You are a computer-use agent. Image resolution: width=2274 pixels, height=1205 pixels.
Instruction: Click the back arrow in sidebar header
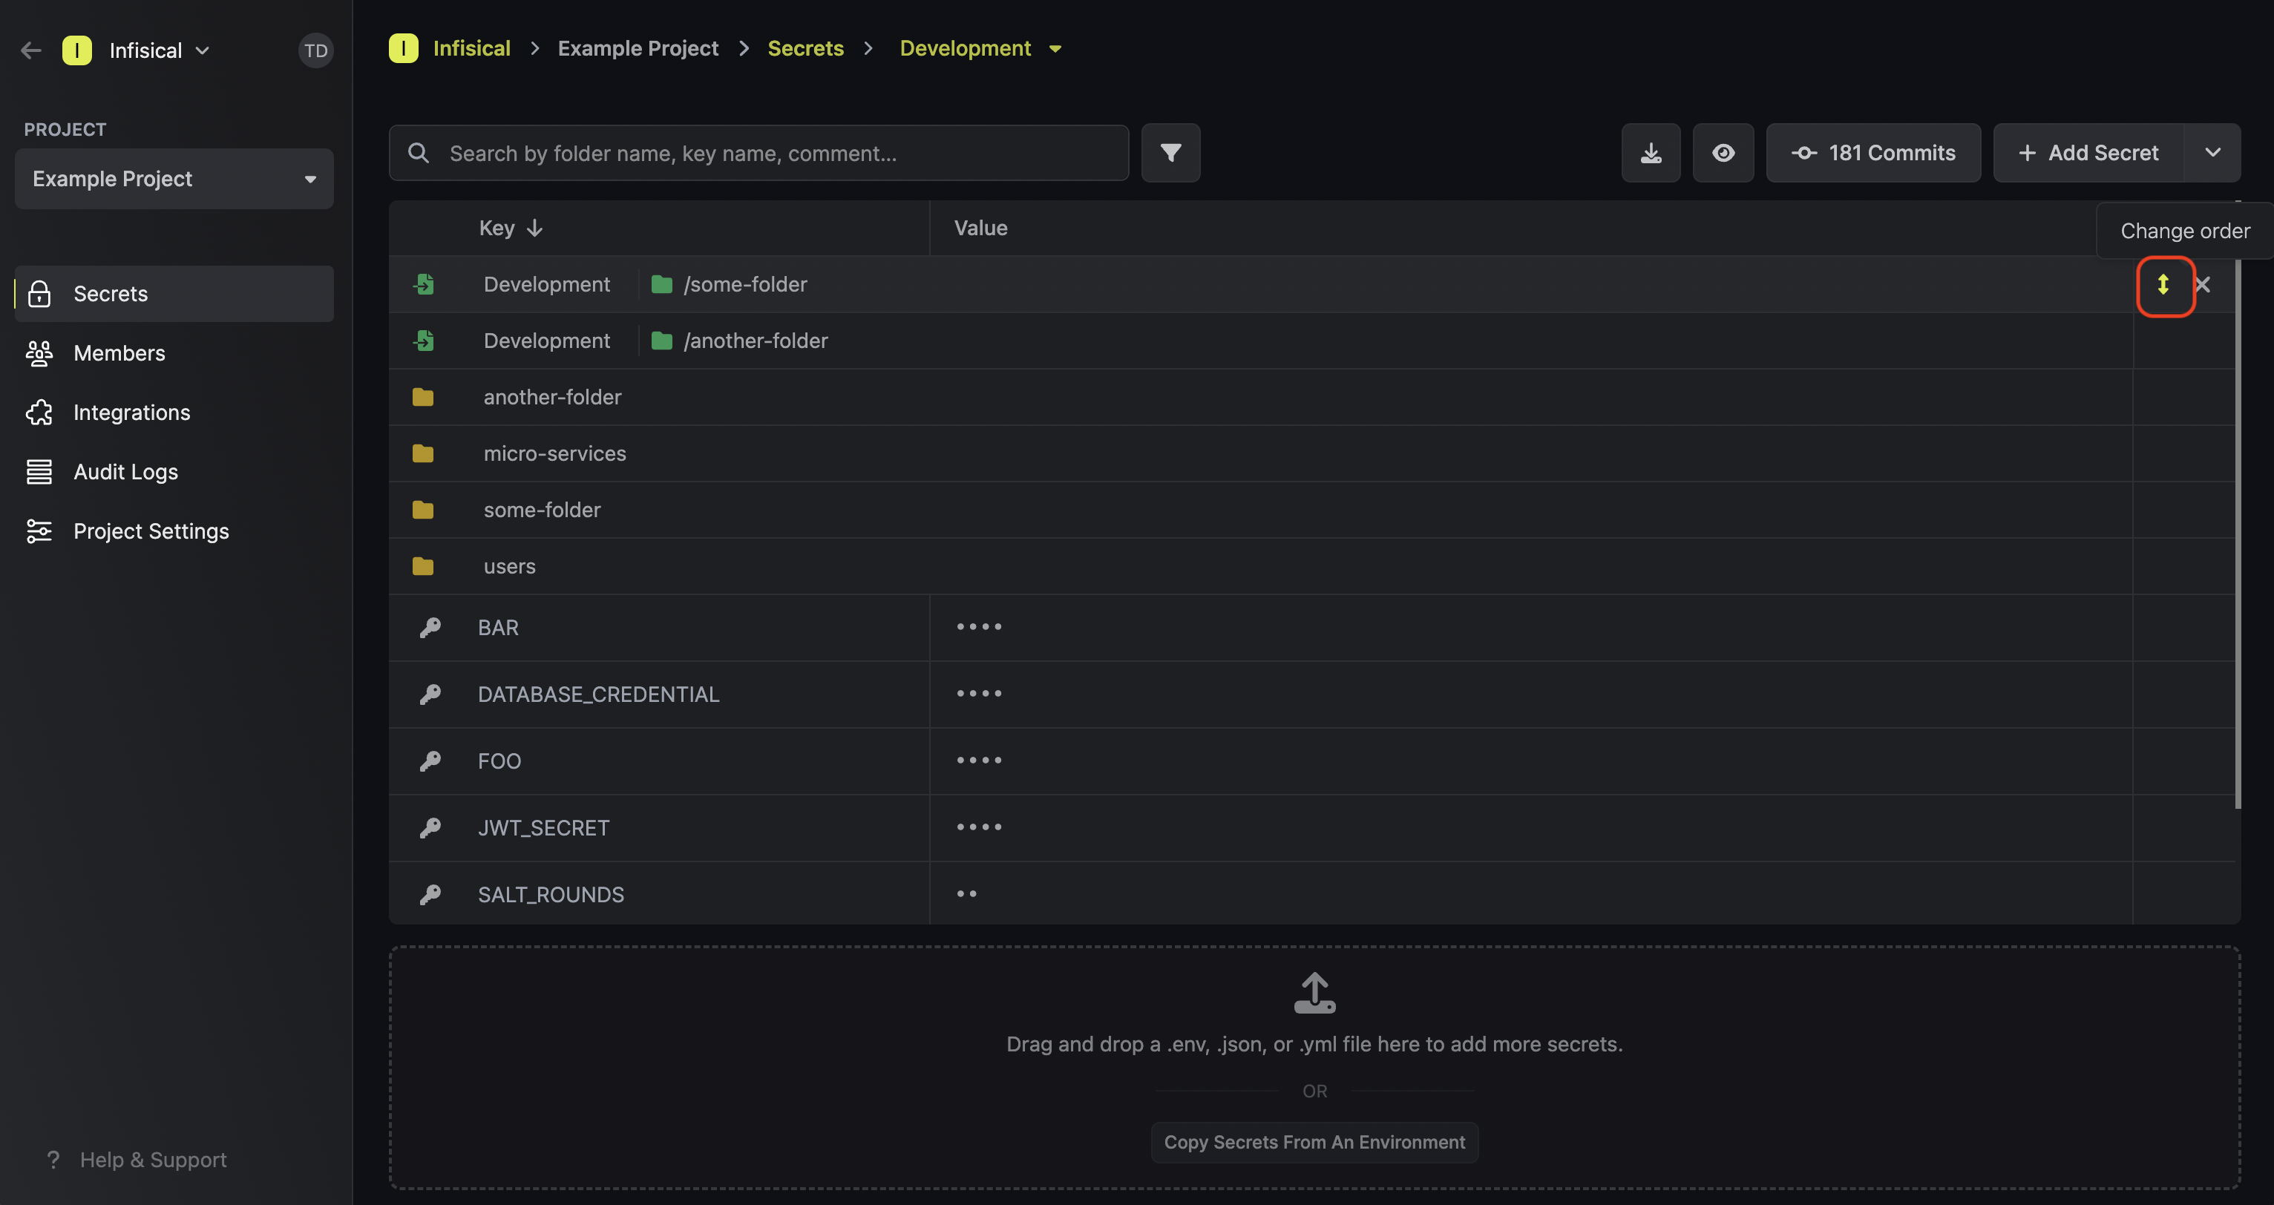tap(31, 50)
